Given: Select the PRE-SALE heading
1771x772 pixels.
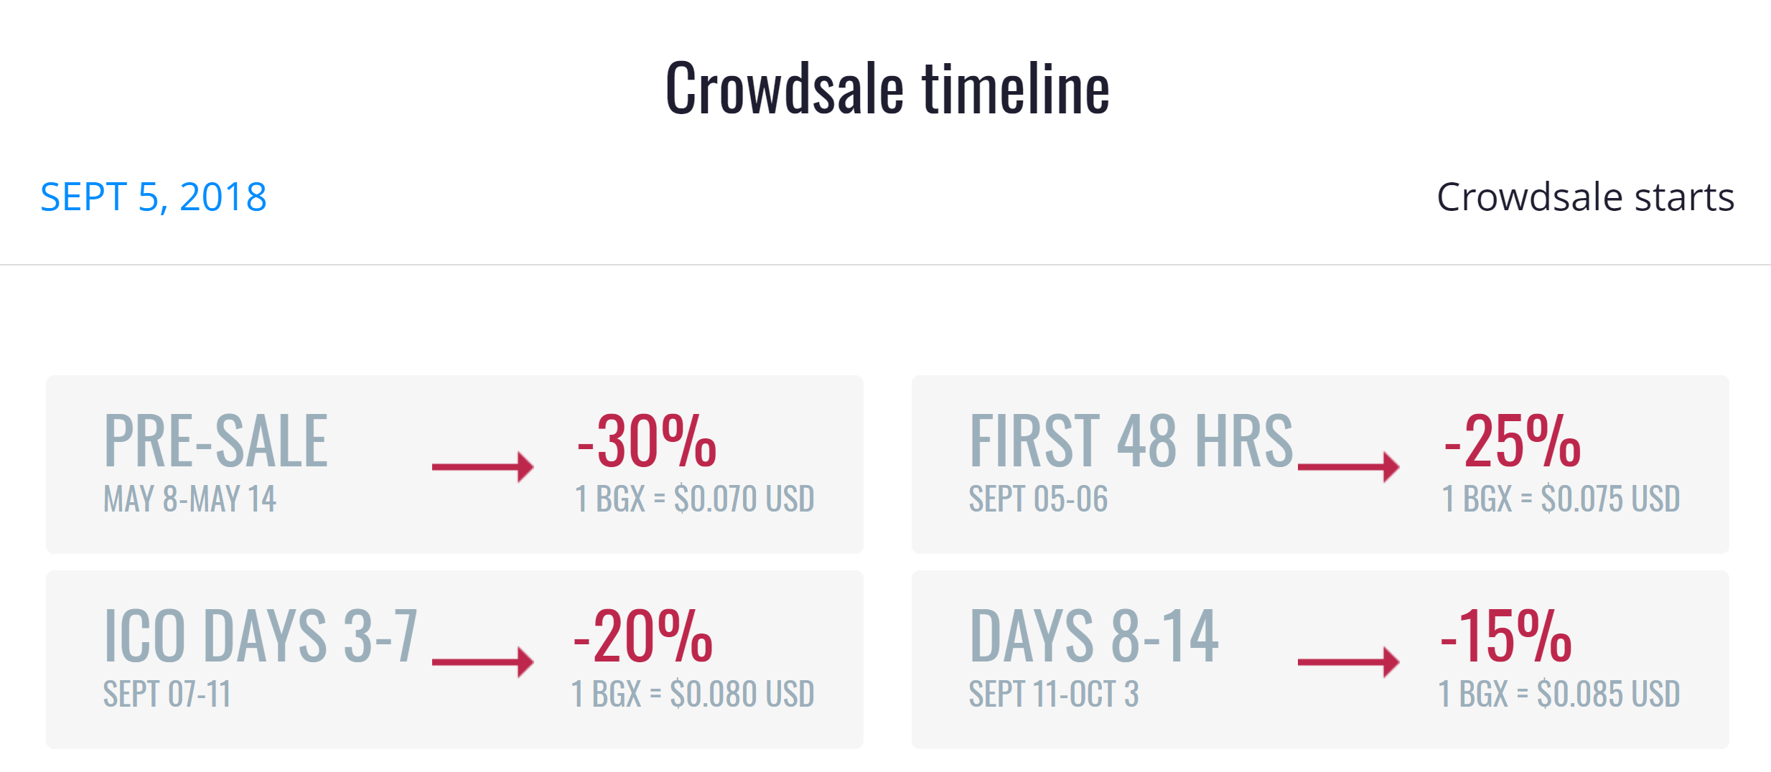Looking at the screenshot, I should tap(216, 441).
